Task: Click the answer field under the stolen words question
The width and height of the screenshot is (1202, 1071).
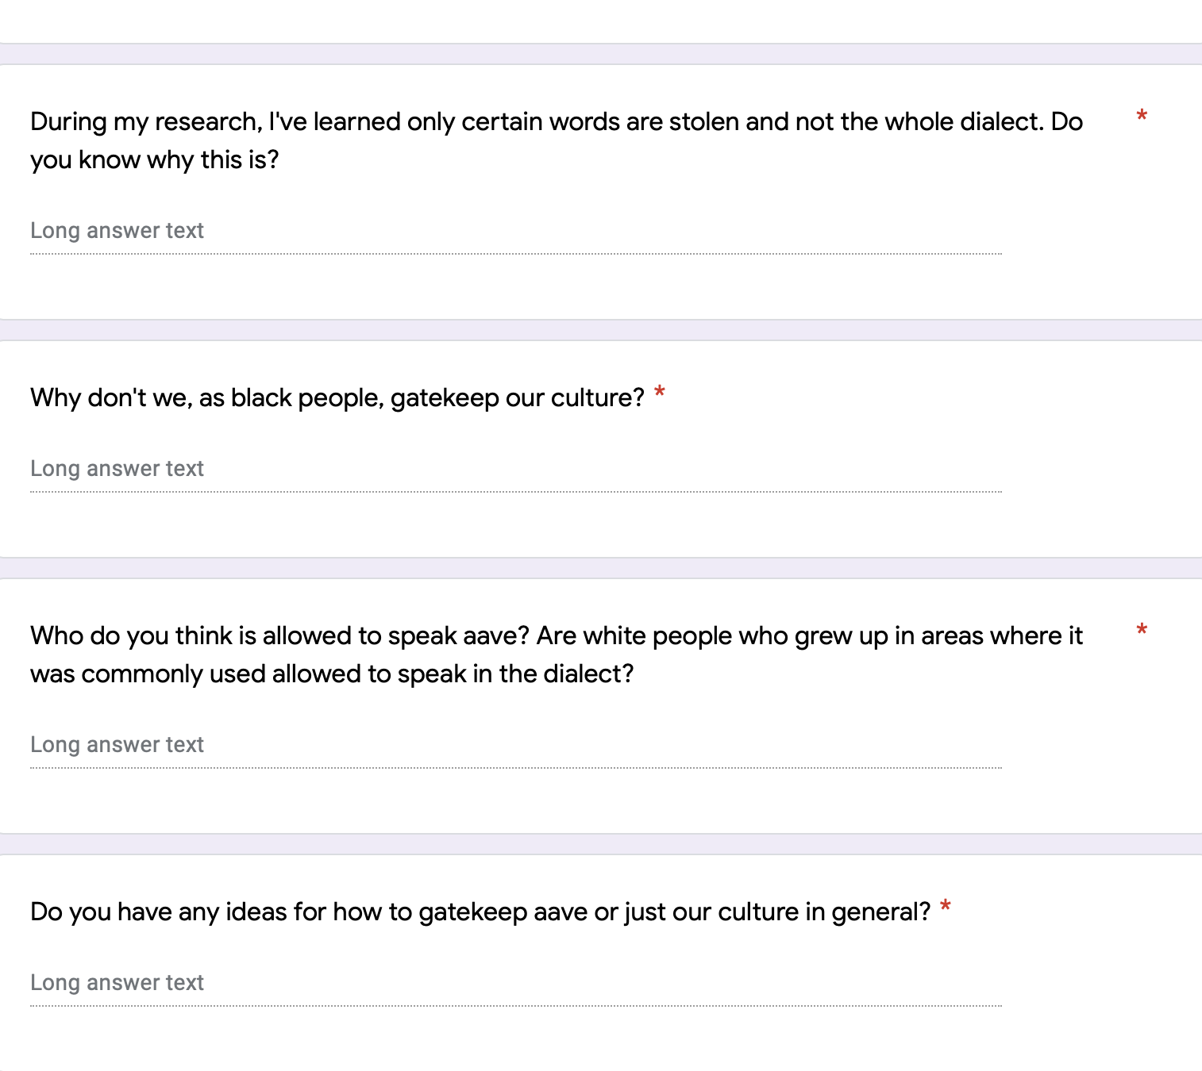Action: (516, 232)
